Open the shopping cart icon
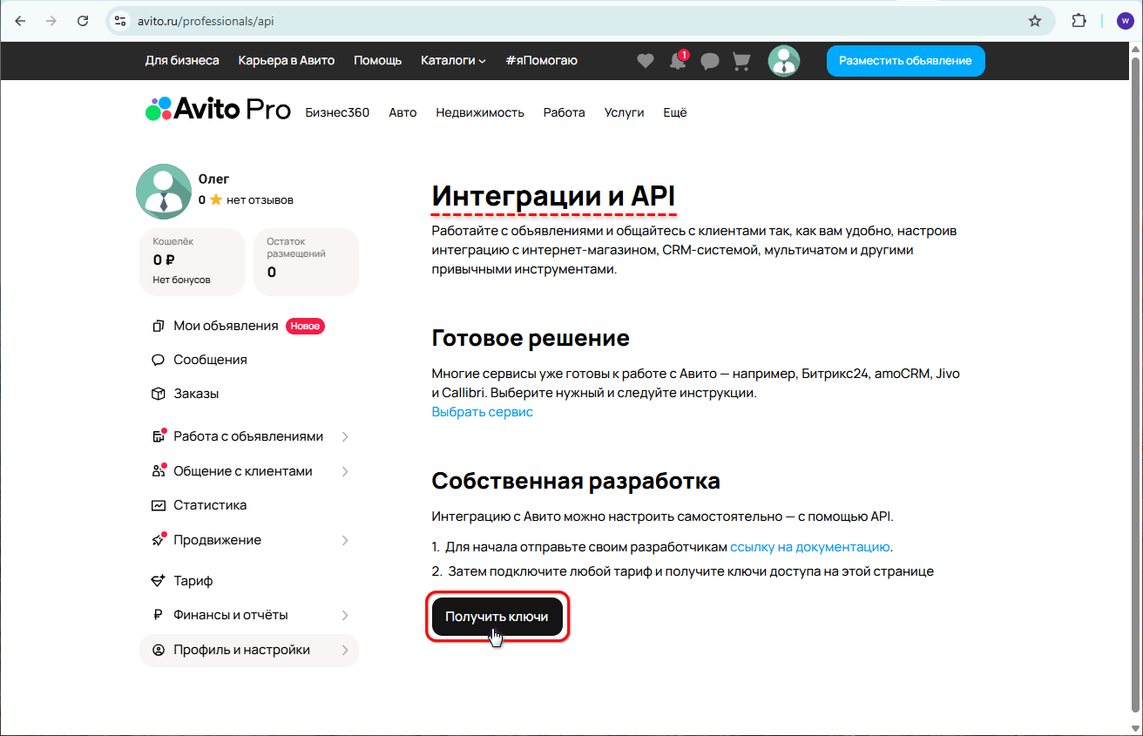The image size is (1143, 736). click(741, 60)
